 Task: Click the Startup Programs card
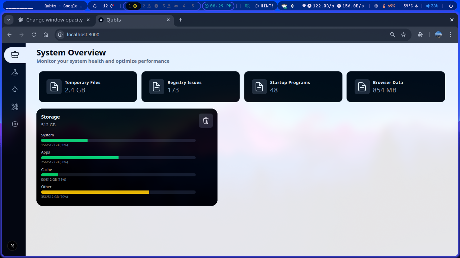click(293, 87)
